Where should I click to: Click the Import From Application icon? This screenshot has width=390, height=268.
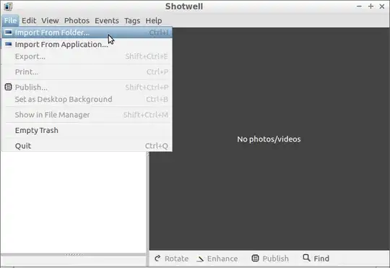(x=8, y=44)
